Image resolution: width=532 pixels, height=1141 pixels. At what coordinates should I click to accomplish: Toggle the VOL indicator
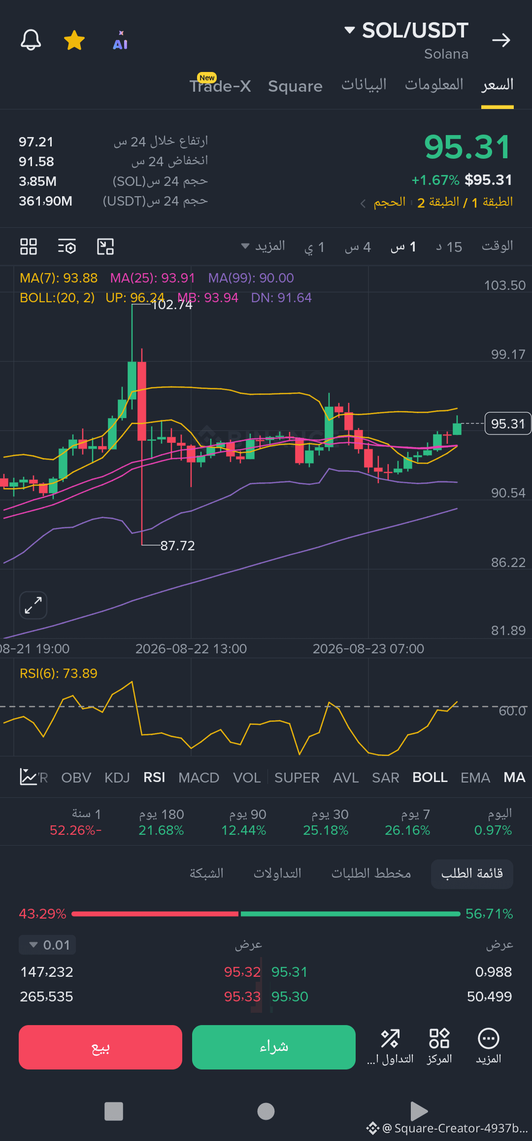coord(247,778)
